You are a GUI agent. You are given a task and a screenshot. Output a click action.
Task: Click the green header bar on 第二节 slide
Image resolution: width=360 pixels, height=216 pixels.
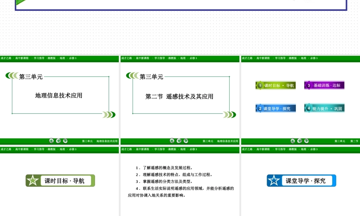click(180, 58)
